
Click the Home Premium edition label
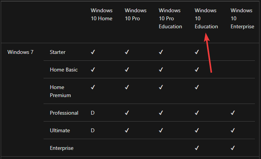pyautogui.click(x=60, y=91)
